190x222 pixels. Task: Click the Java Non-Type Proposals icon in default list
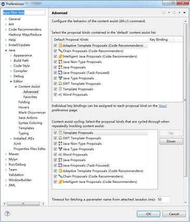coord(60,62)
